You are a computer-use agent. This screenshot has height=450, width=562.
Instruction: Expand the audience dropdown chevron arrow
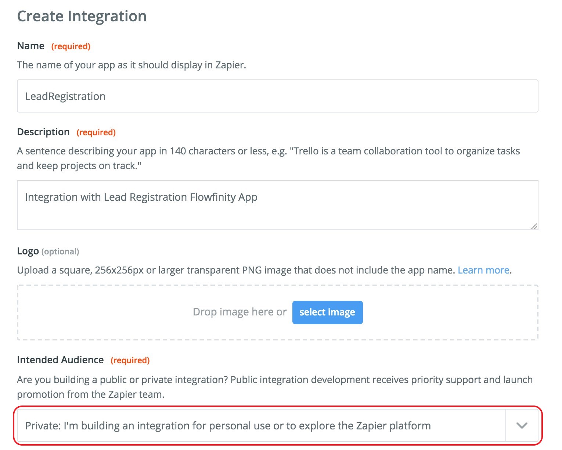click(x=522, y=426)
